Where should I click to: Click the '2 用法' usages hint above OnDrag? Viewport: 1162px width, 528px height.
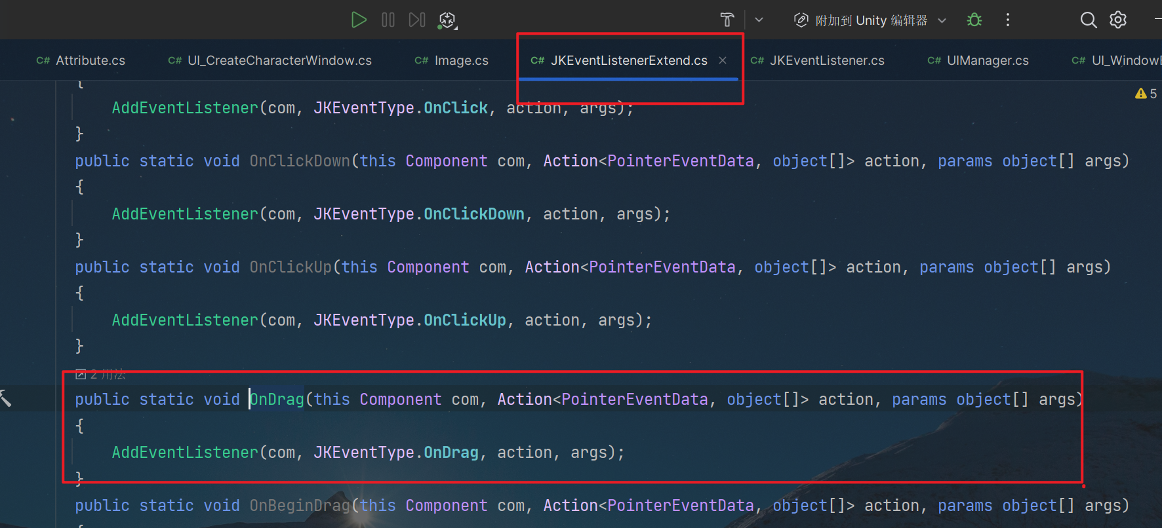101,374
